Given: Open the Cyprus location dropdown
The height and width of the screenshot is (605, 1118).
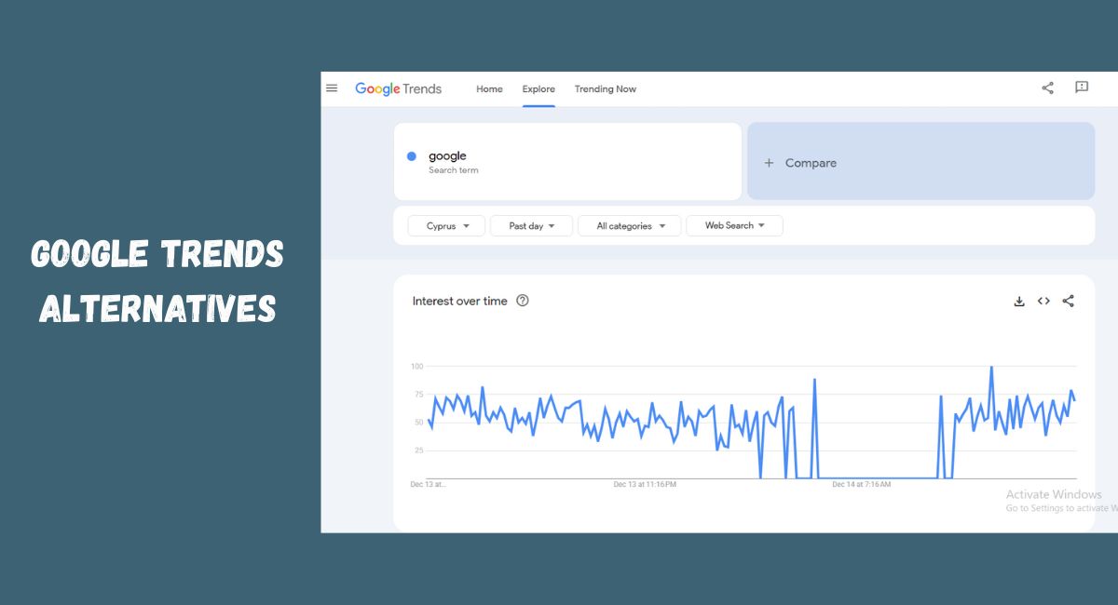Looking at the screenshot, I should [445, 225].
